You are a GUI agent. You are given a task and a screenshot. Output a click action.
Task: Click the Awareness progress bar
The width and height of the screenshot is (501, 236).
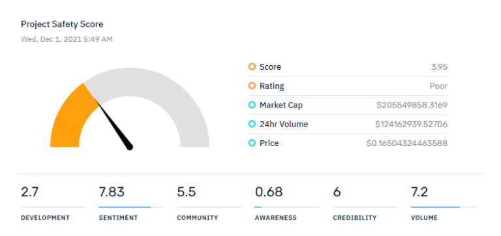click(x=287, y=207)
